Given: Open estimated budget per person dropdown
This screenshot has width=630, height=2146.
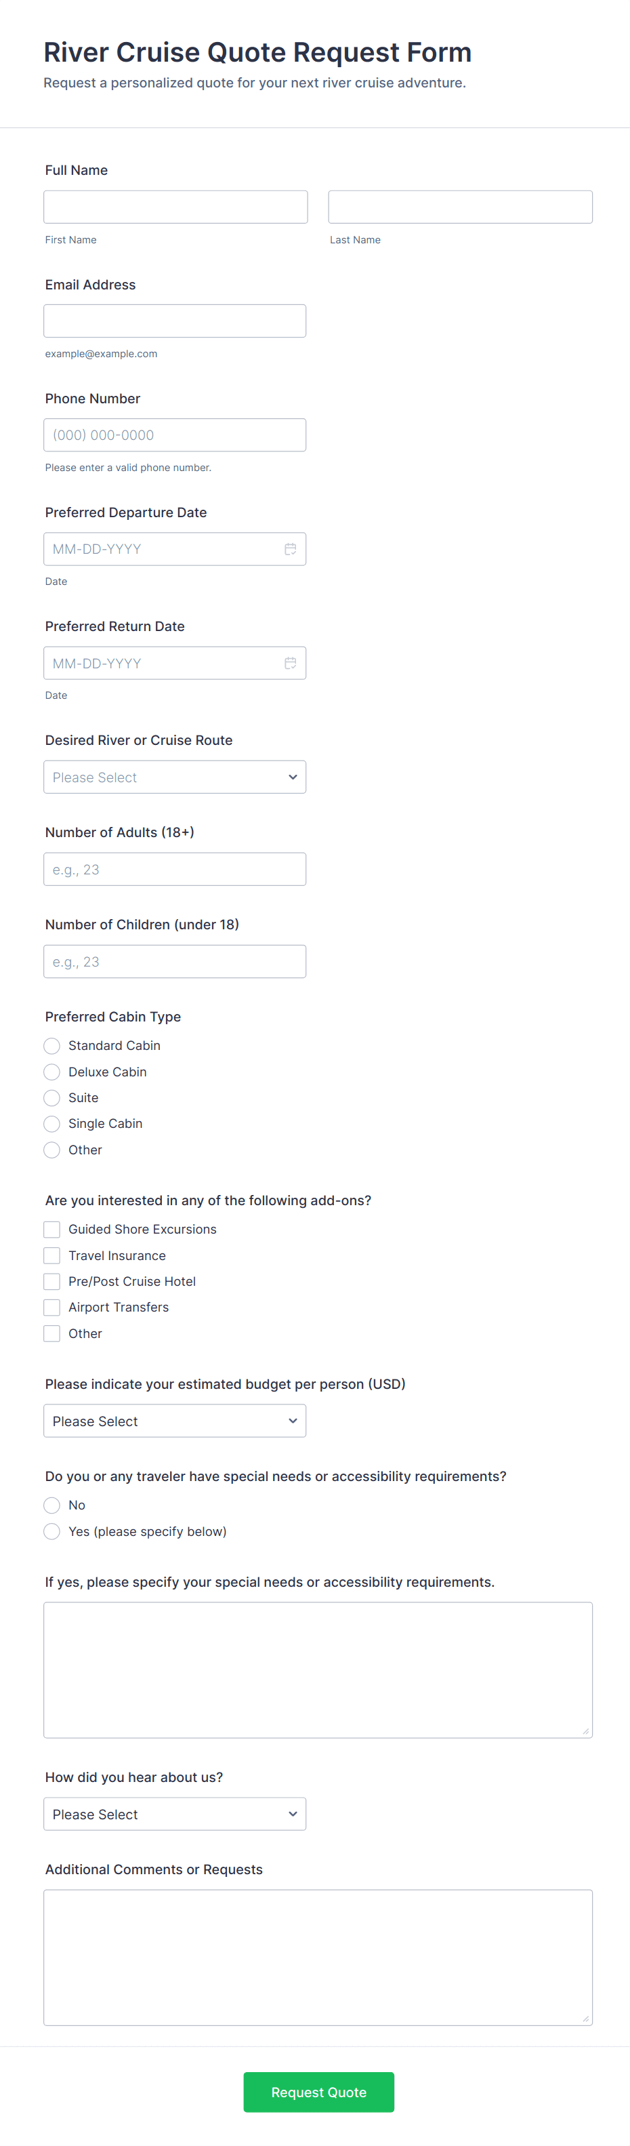Looking at the screenshot, I should coord(175,1421).
